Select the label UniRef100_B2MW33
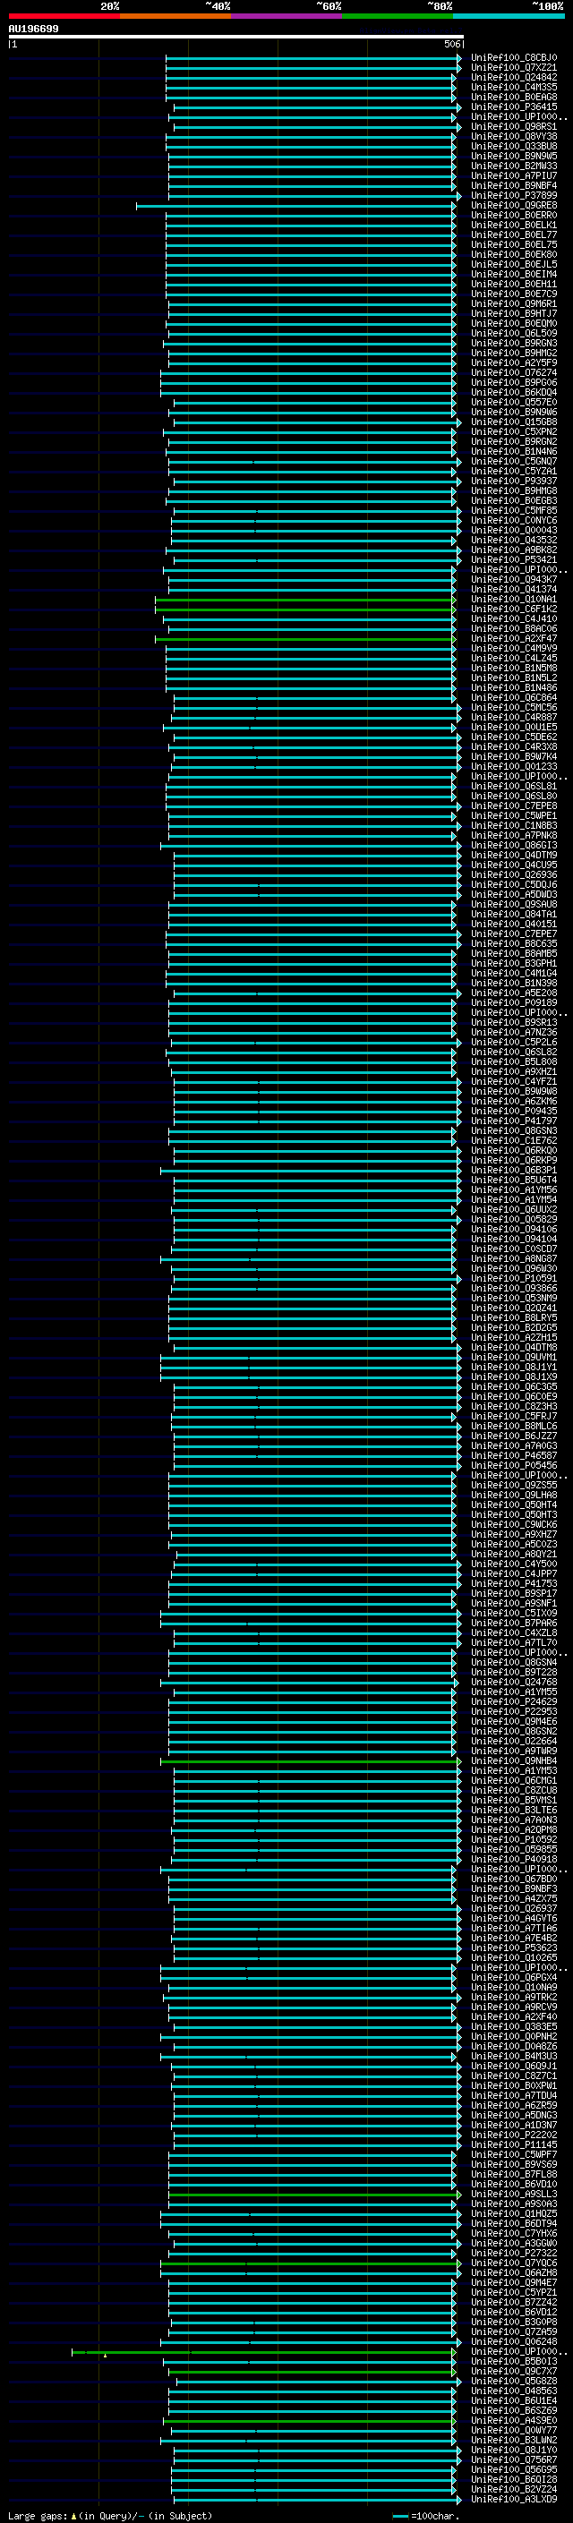 point(513,166)
